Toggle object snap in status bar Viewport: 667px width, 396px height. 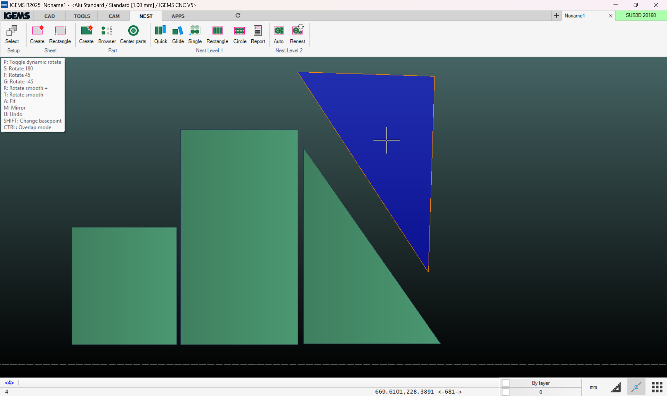click(636, 387)
